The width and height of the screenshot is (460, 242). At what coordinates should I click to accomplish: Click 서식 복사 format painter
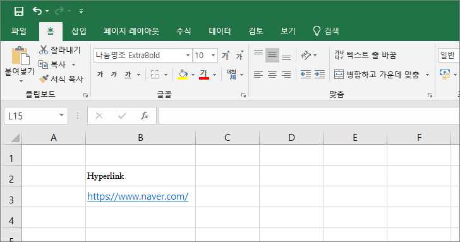(61, 78)
